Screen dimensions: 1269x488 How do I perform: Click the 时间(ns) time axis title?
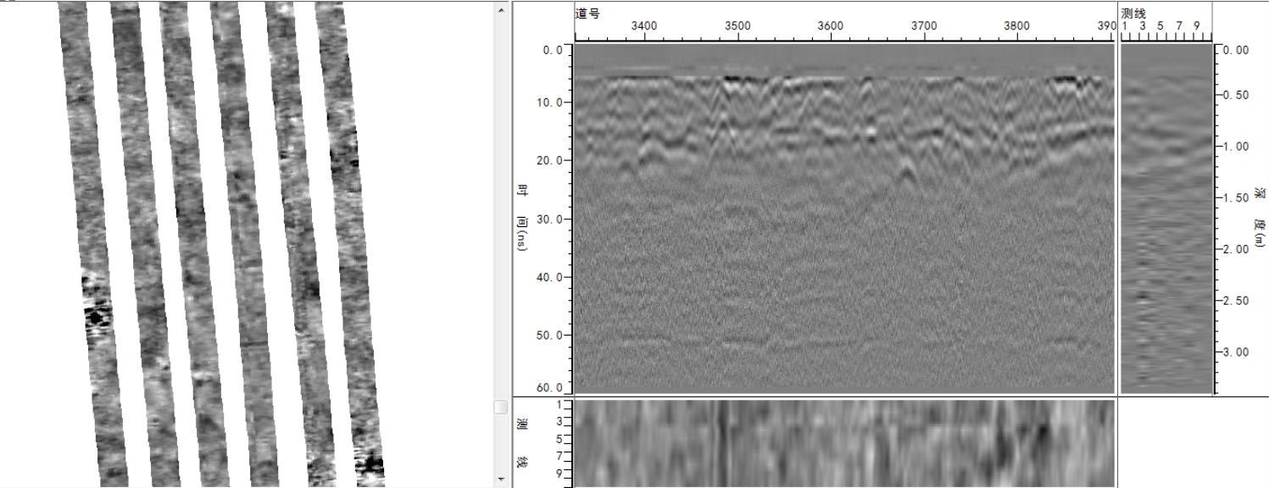(x=522, y=219)
